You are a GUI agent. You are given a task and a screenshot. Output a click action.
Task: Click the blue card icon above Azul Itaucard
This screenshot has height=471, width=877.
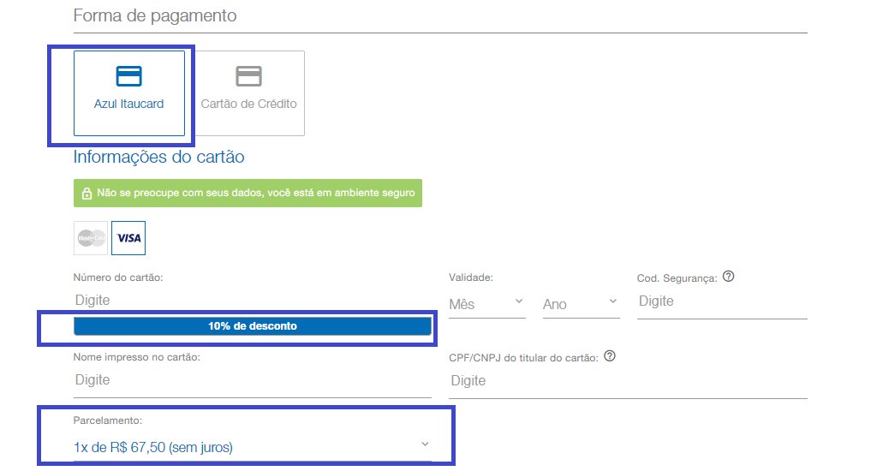coord(128,76)
